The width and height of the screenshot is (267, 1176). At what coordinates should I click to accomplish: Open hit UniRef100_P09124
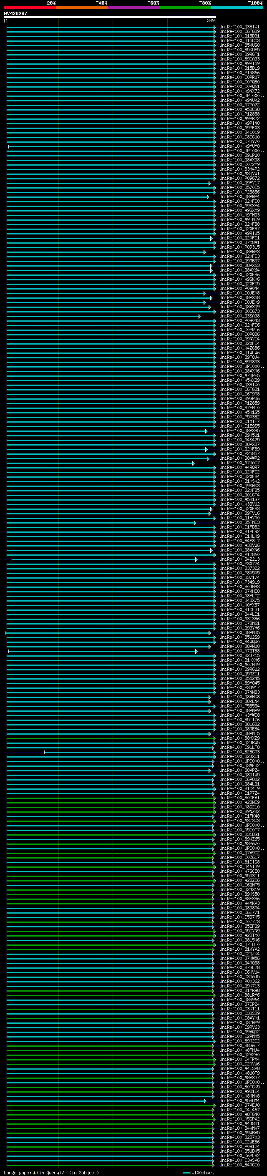coord(239,1147)
